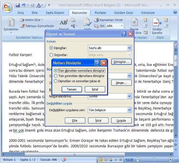This screenshot has height=163, width=179.
Task: Click Tabloyu Güncelleştir icon
Action: (22, 26)
